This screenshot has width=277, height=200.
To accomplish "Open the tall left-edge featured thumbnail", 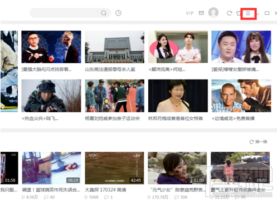I will click(9, 71).
